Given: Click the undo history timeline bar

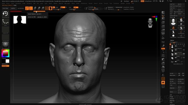Looking at the screenshot, I should (x=39, y=11).
